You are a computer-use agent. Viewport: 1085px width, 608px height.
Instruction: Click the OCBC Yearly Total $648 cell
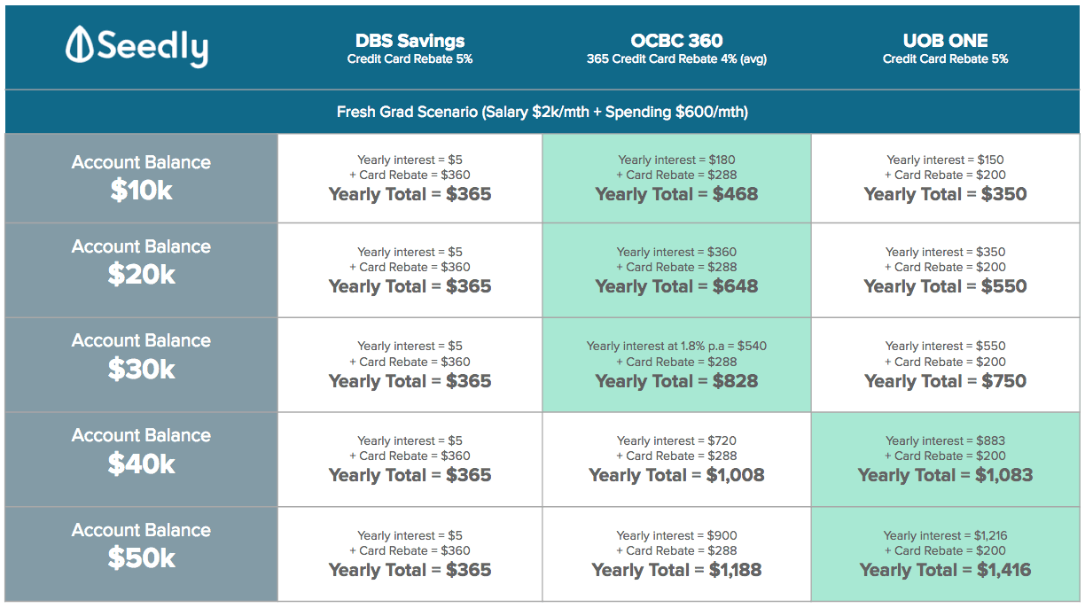(676, 270)
